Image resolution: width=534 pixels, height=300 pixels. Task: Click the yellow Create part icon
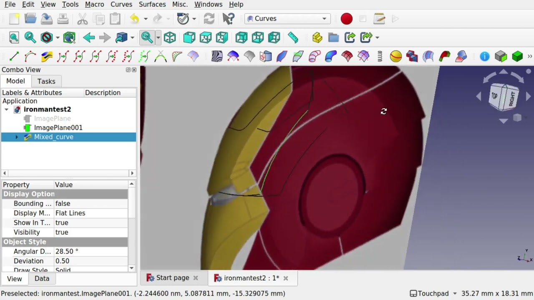coord(317,37)
